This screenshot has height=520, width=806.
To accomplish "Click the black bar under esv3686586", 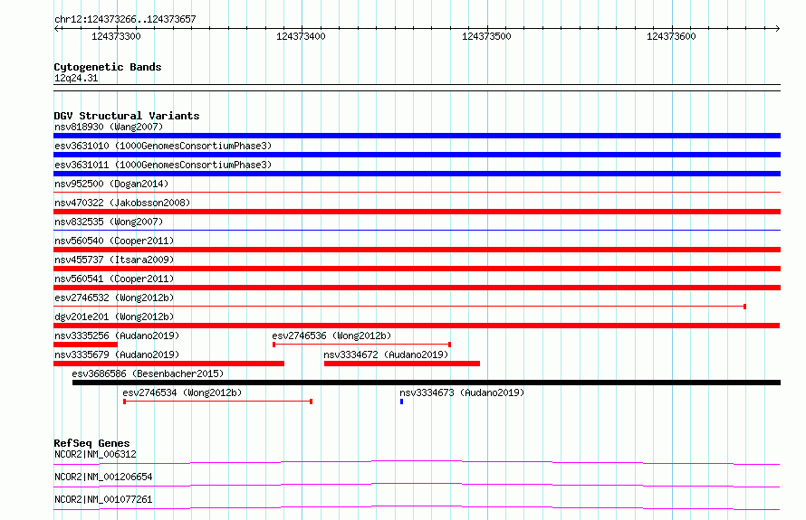I will pyautogui.click(x=427, y=383).
